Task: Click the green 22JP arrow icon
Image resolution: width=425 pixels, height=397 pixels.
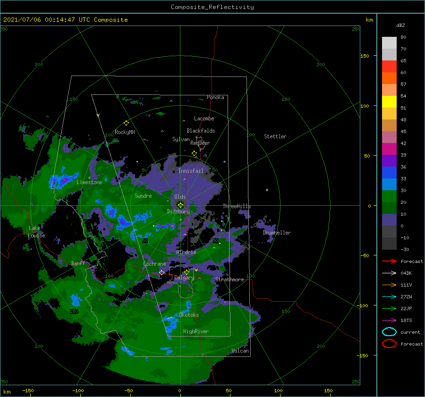Action: point(389,308)
